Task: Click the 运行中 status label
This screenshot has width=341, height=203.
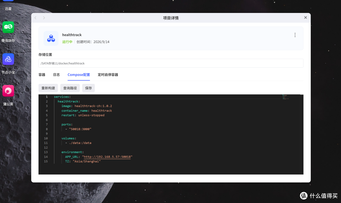Action: tap(67, 42)
